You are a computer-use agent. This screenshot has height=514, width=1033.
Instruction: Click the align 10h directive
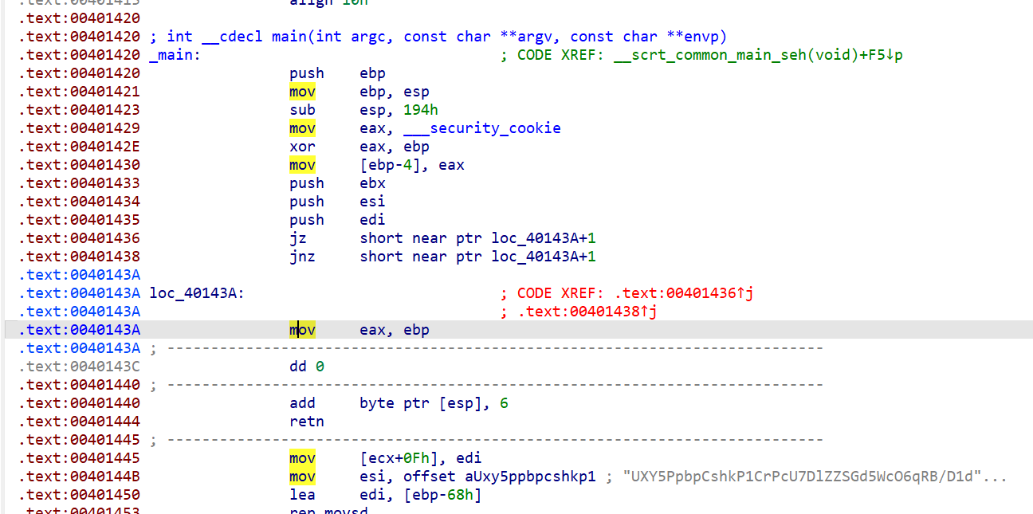tap(327, 3)
